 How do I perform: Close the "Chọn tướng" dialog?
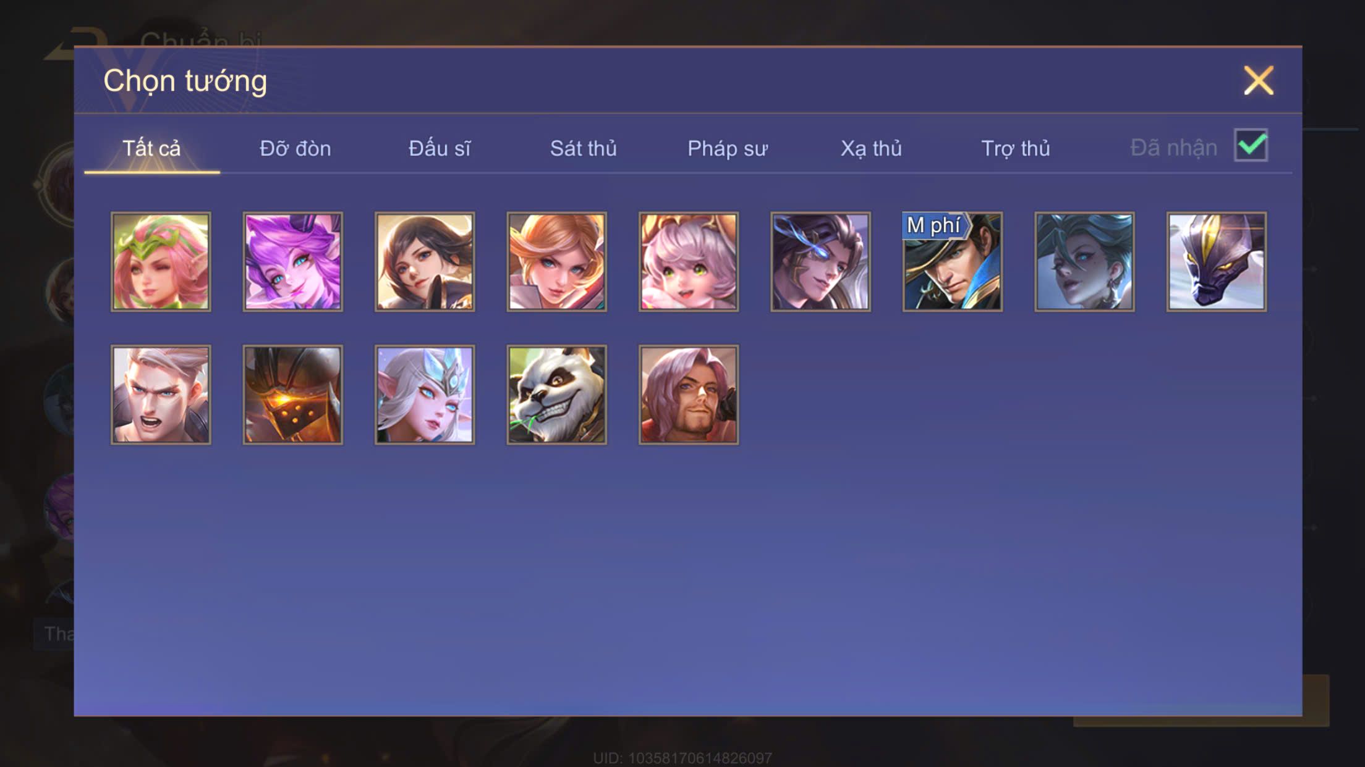pyautogui.click(x=1259, y=80)
